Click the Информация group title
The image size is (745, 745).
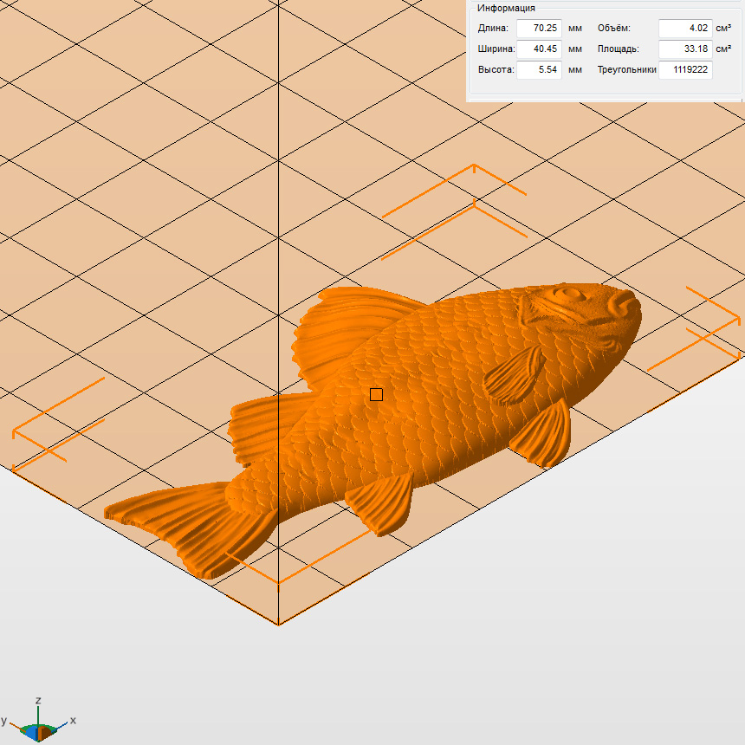tap(506, 8)
